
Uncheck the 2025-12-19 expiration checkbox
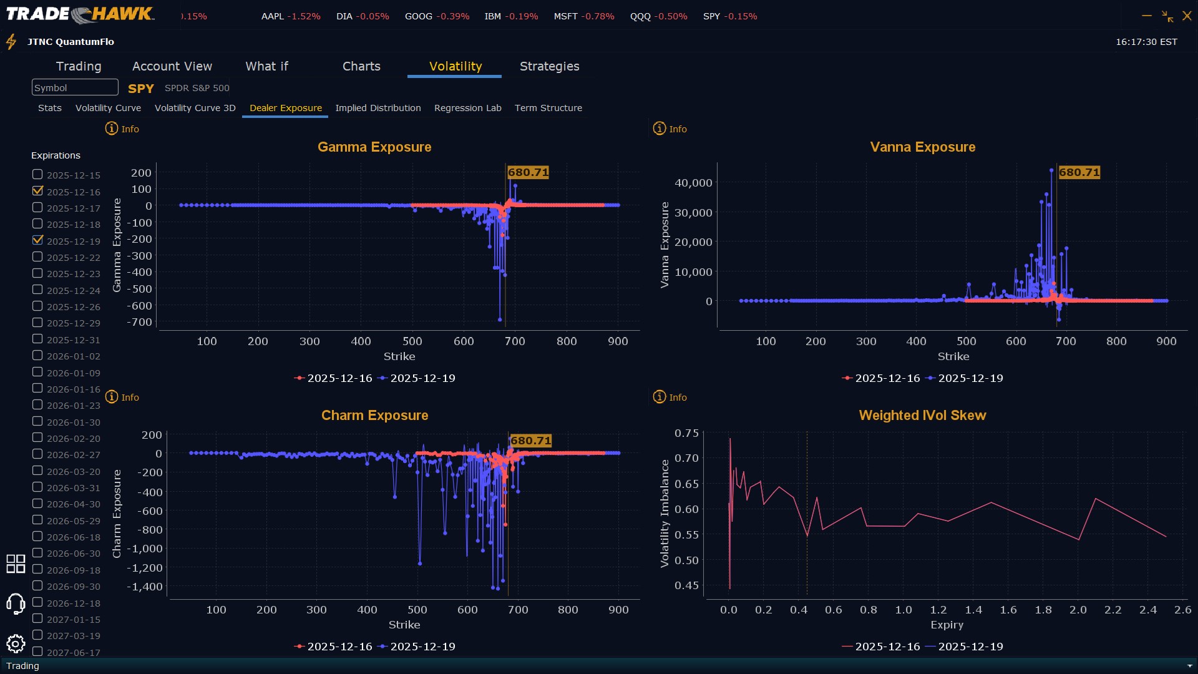click(37, 240)
